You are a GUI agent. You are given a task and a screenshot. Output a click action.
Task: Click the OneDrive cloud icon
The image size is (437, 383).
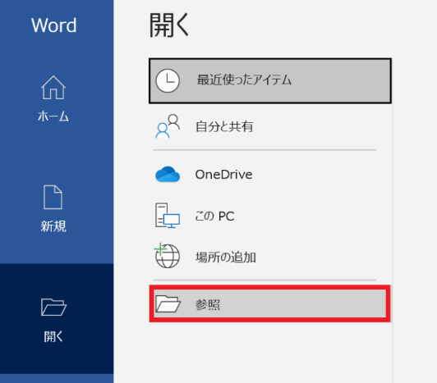click(x=168, y=174)
